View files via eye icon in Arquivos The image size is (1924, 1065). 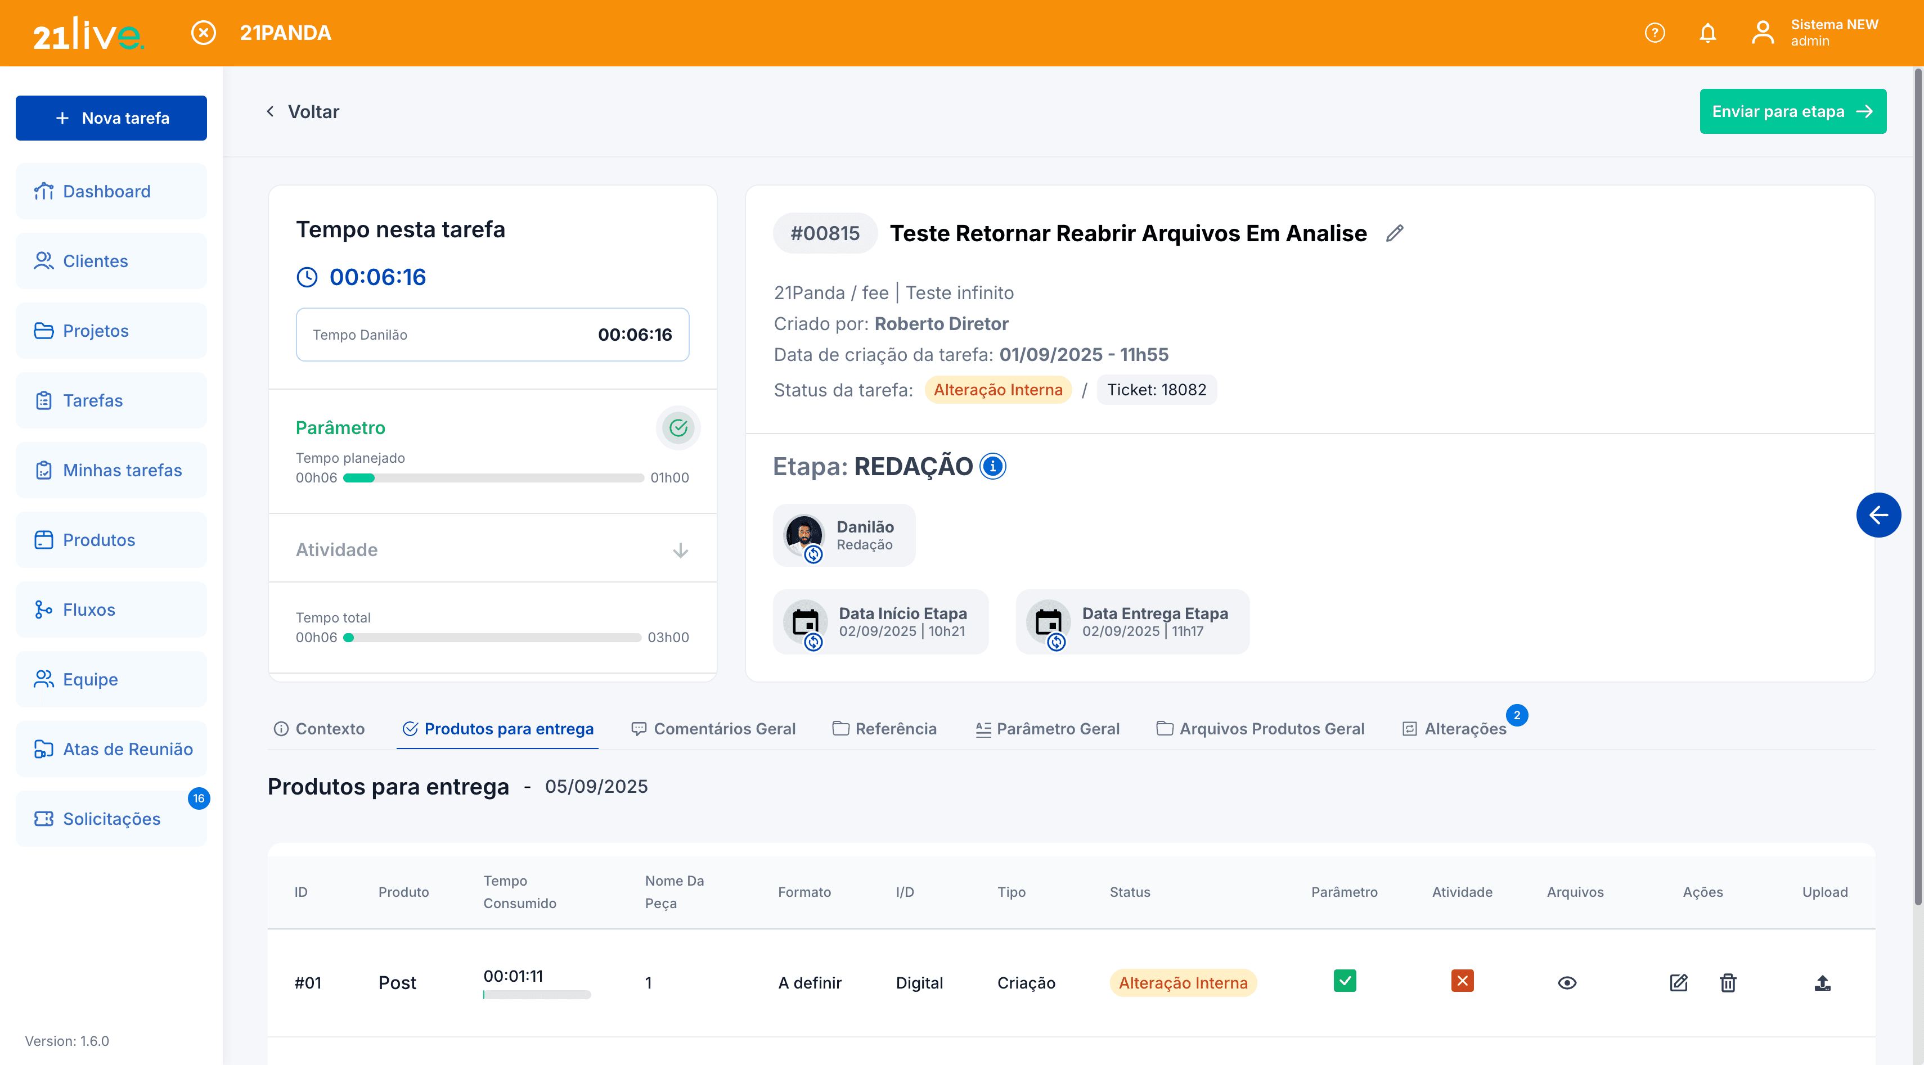(x=1567, y=983)
